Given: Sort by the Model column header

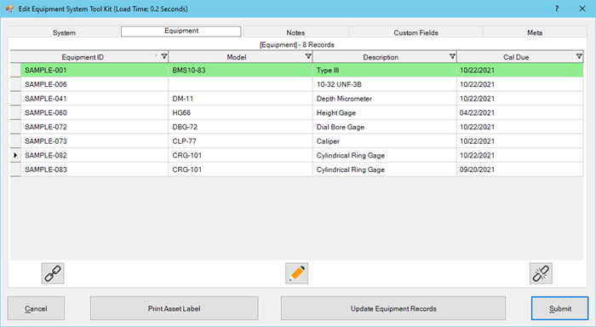Looking at the screenshot, I should point(237,57).
